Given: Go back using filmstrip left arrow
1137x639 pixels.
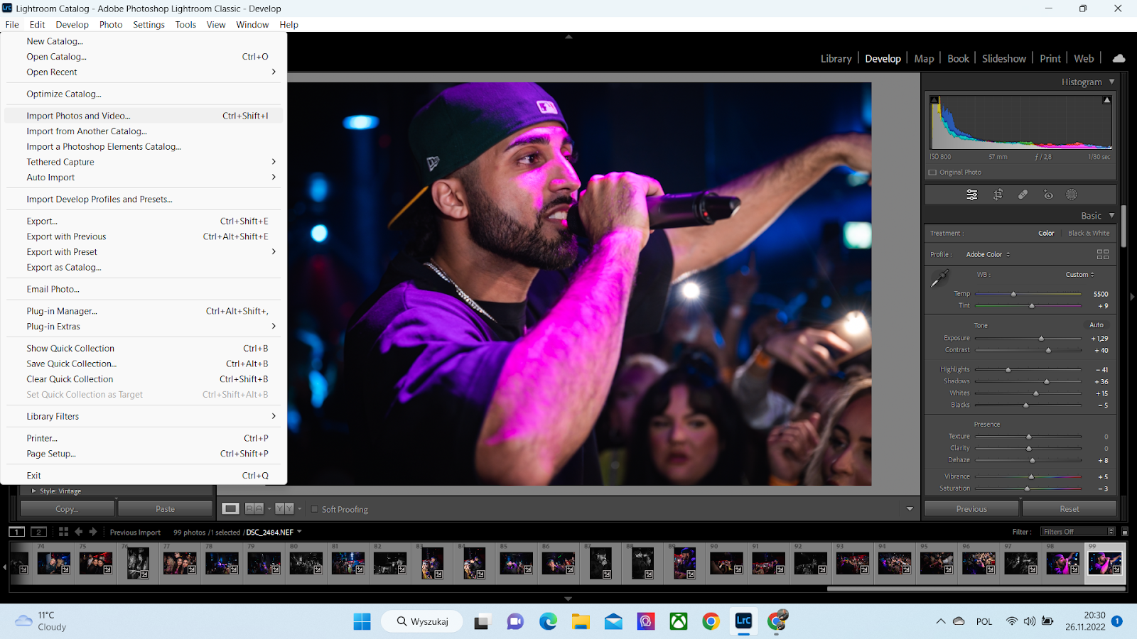Looking at the screenshot, I should coord(78,531).
